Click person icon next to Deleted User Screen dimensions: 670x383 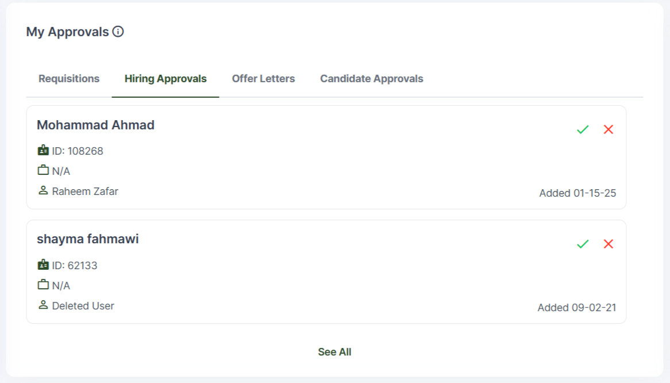(x=43, y=305)
